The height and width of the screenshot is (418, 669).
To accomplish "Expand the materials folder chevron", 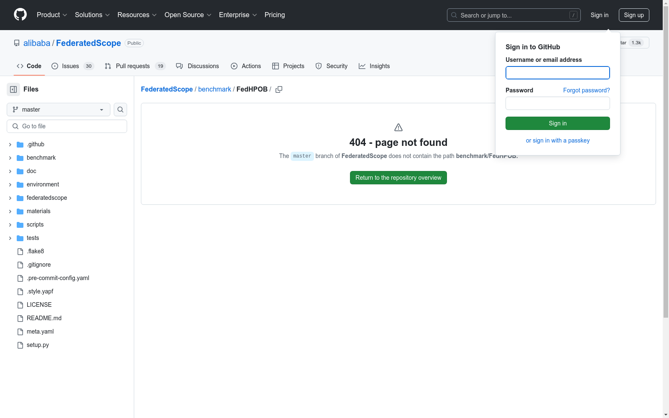I will coord(10,212).
